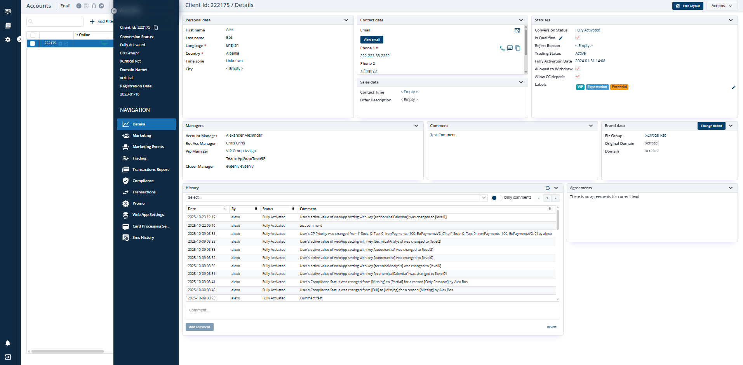
Task: Open Compliance in the navigation menu
Action: point(143,181)
